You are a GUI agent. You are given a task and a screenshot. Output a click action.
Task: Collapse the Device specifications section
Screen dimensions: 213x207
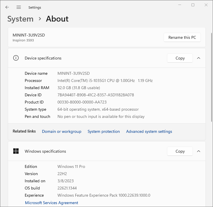198,58
